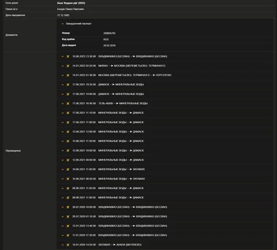Expand chevron for 10.06.2023 13:30 flight row

(63, 57)
